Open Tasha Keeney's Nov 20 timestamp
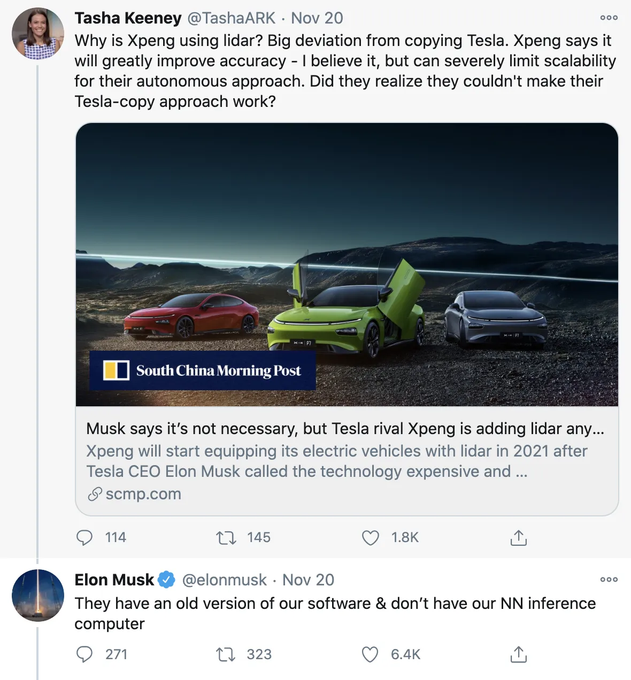 pyautogui.click(x=317, y=18)
